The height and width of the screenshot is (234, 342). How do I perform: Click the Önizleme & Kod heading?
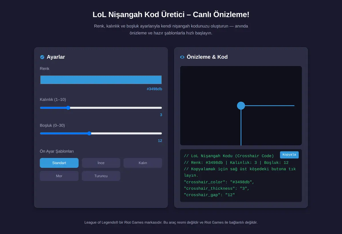click(207, 57)
